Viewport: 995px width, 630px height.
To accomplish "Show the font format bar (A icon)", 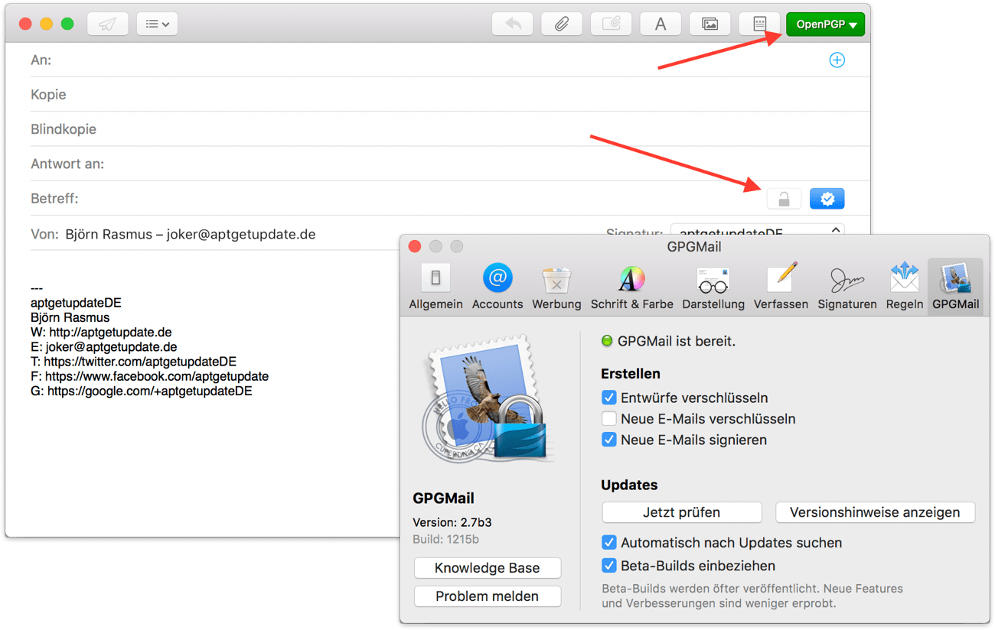I will pyautogui.click(x=661, y=24).
